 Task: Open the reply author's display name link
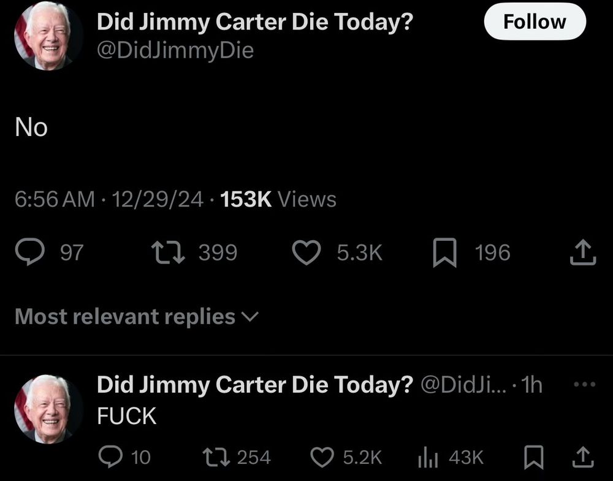click(255, 384)
